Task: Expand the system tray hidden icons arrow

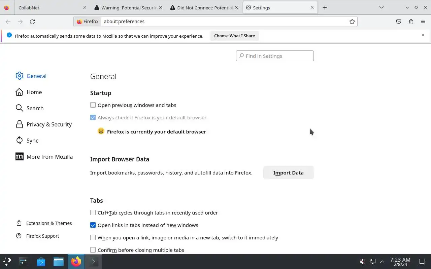Action: [x=382, y=261]
